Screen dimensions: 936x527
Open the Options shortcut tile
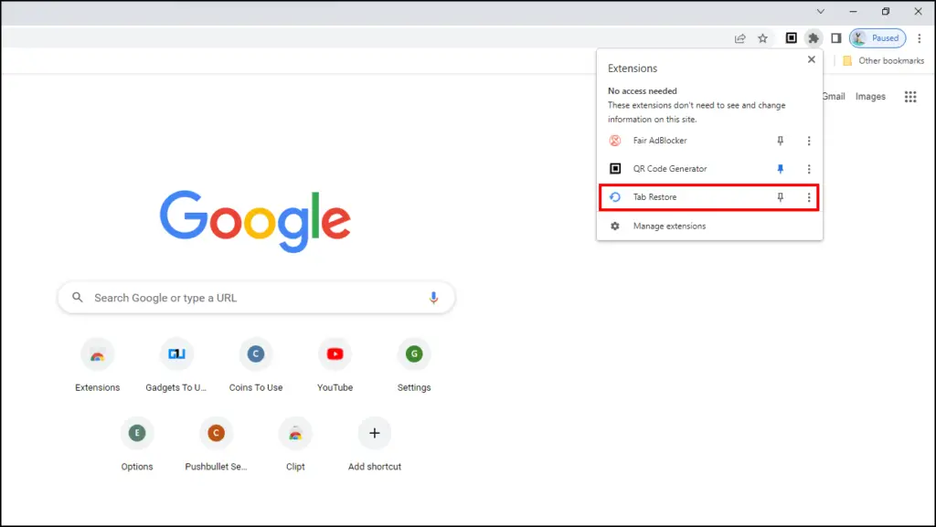[x=137, y=444]
